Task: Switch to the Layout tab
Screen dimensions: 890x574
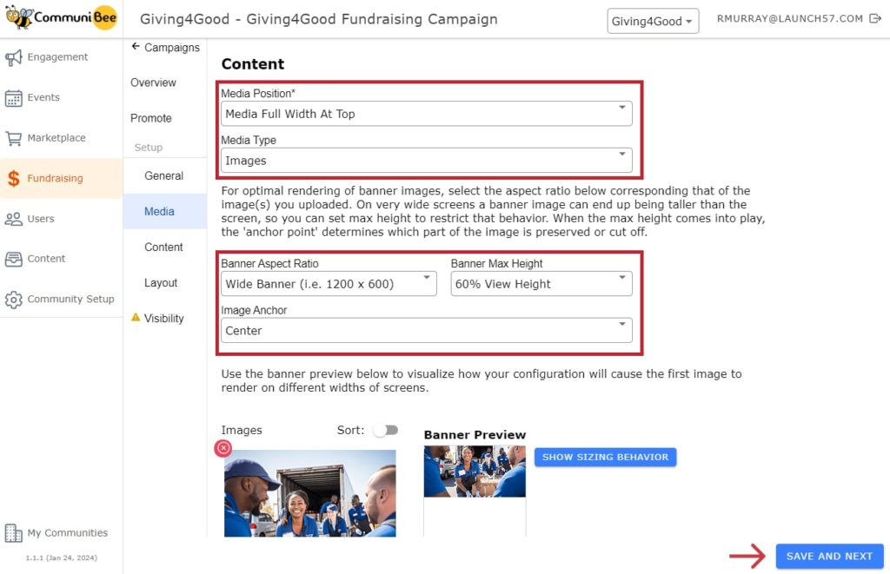Action: (161, 282)
